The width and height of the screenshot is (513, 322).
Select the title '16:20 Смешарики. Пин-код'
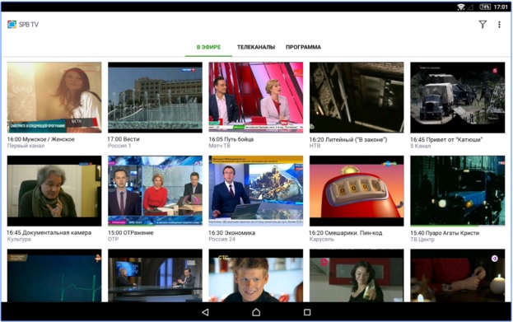tap(346, 233)
